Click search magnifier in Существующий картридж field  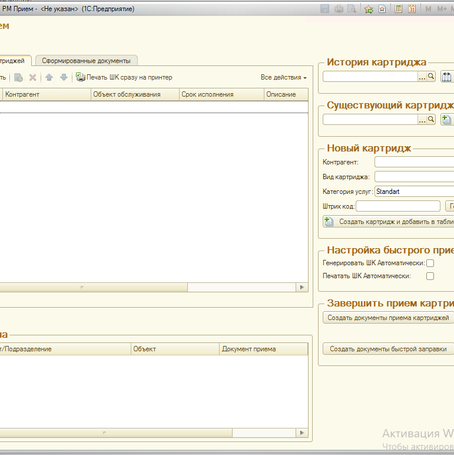coord(431,119)
